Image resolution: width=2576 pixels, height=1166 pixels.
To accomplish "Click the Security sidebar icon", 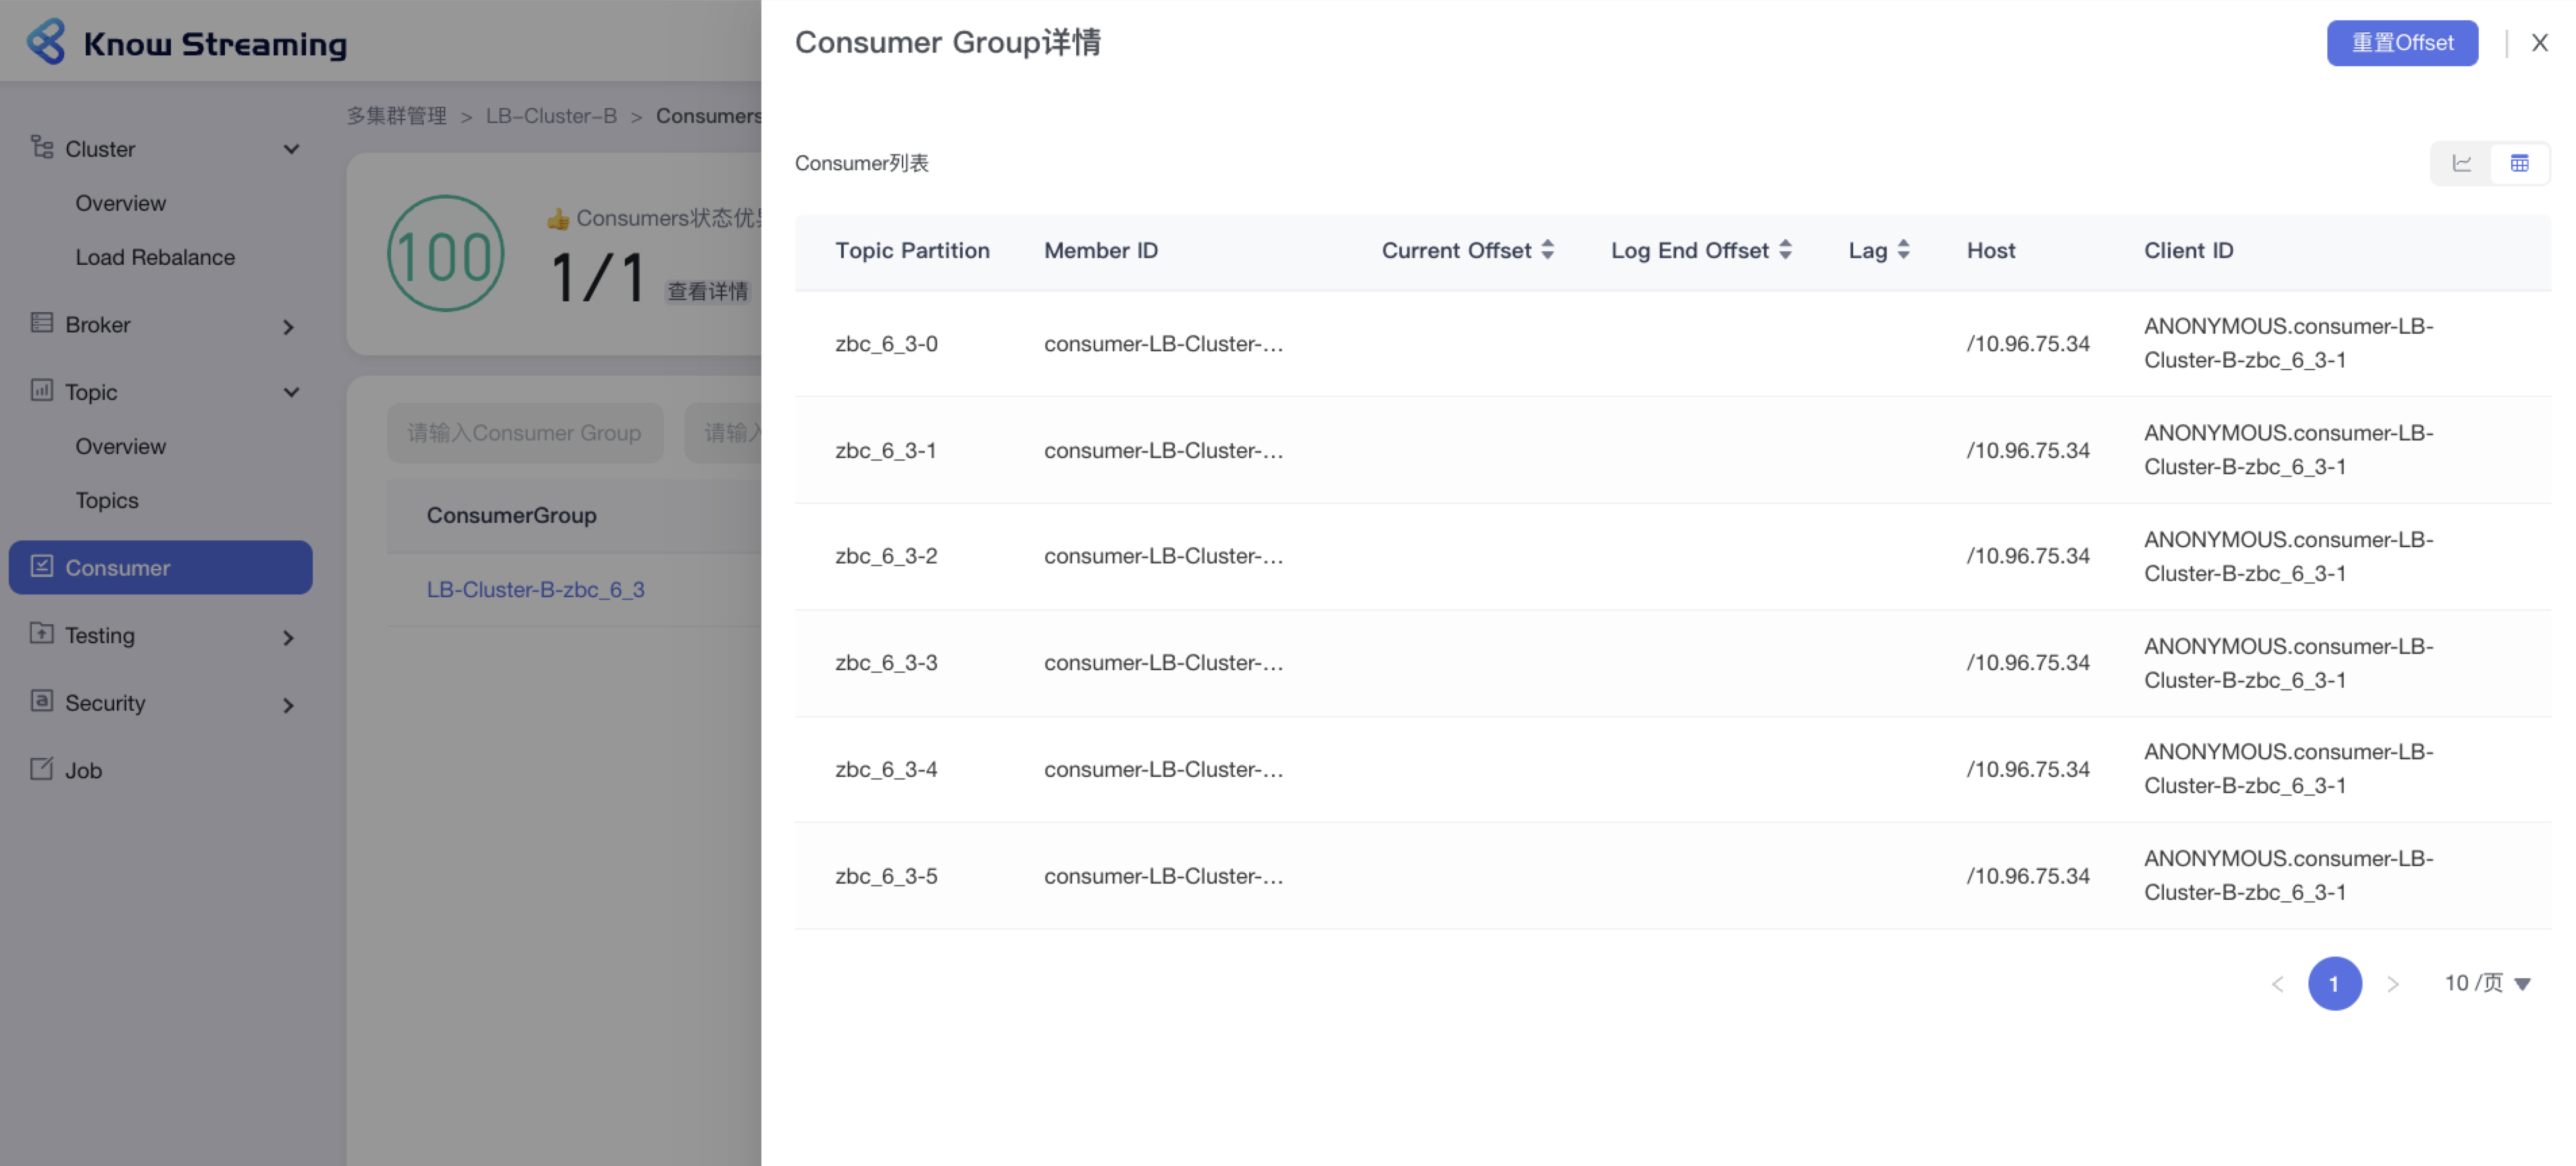I will coord(41,701).
